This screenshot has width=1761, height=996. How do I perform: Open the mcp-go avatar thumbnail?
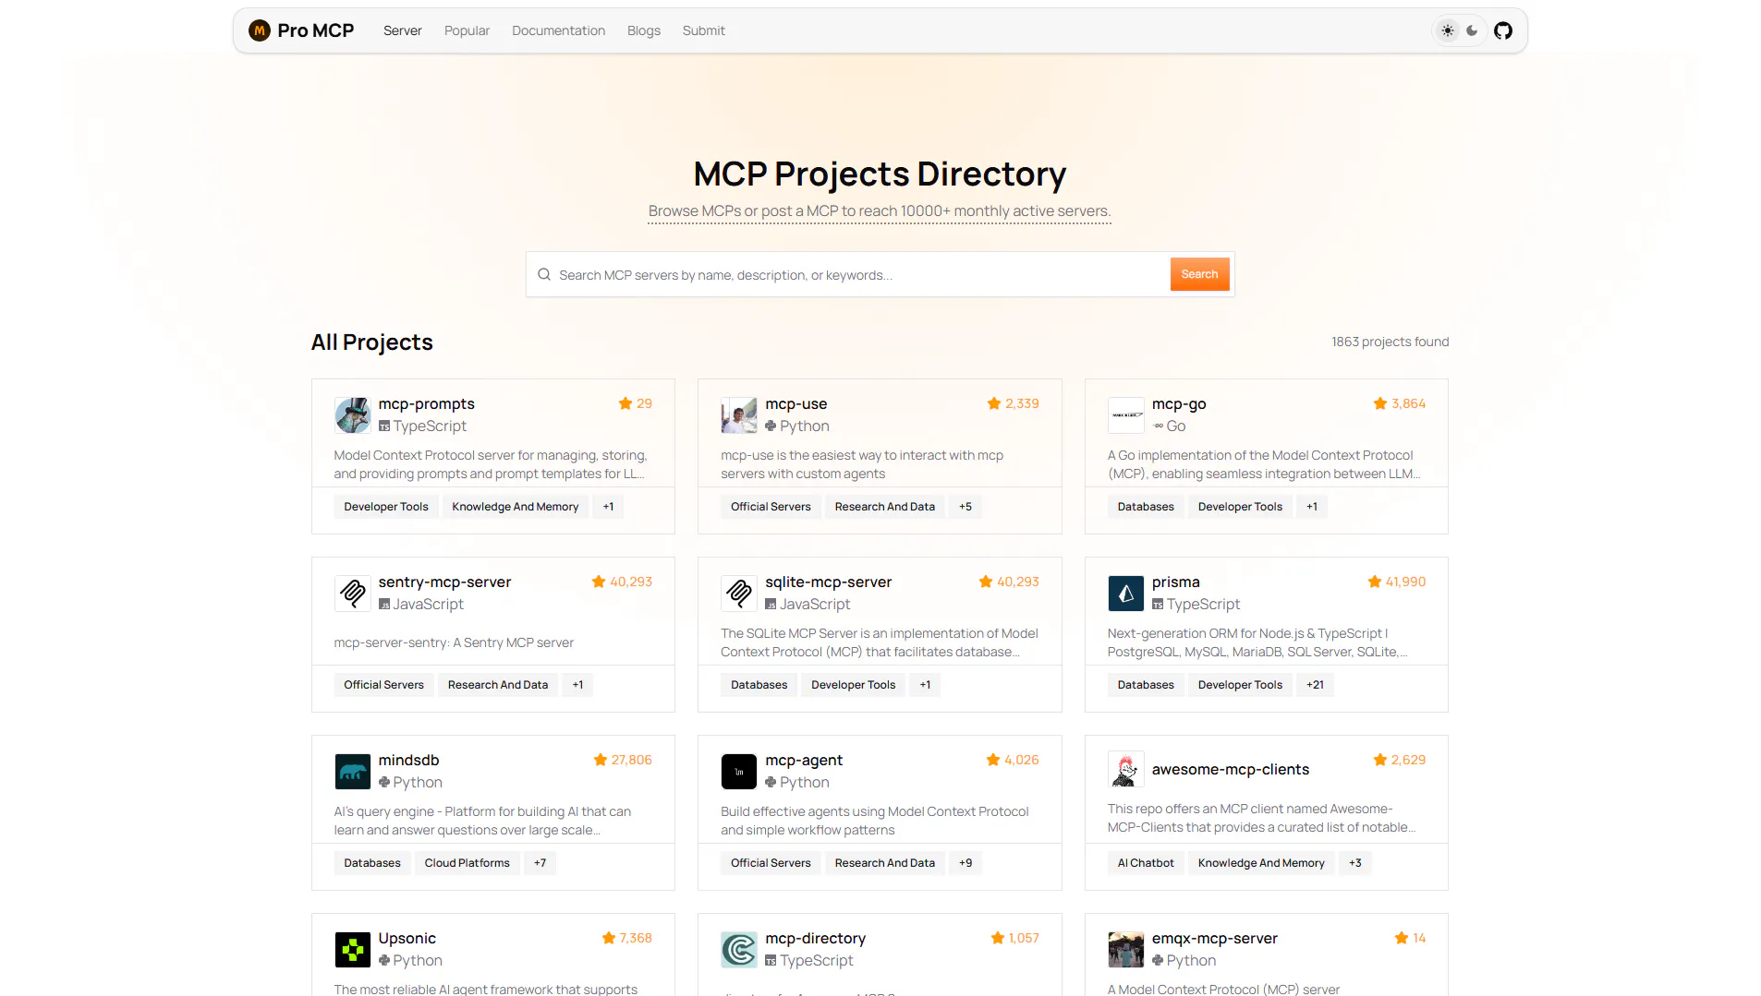click(1126, 415)
